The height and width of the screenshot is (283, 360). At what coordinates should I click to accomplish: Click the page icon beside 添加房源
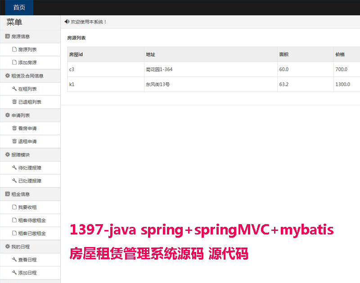tap(14, 62)
